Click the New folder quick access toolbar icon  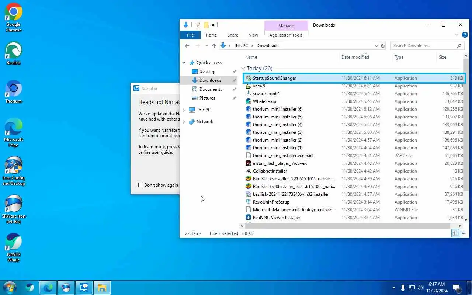tap(206, 25)
